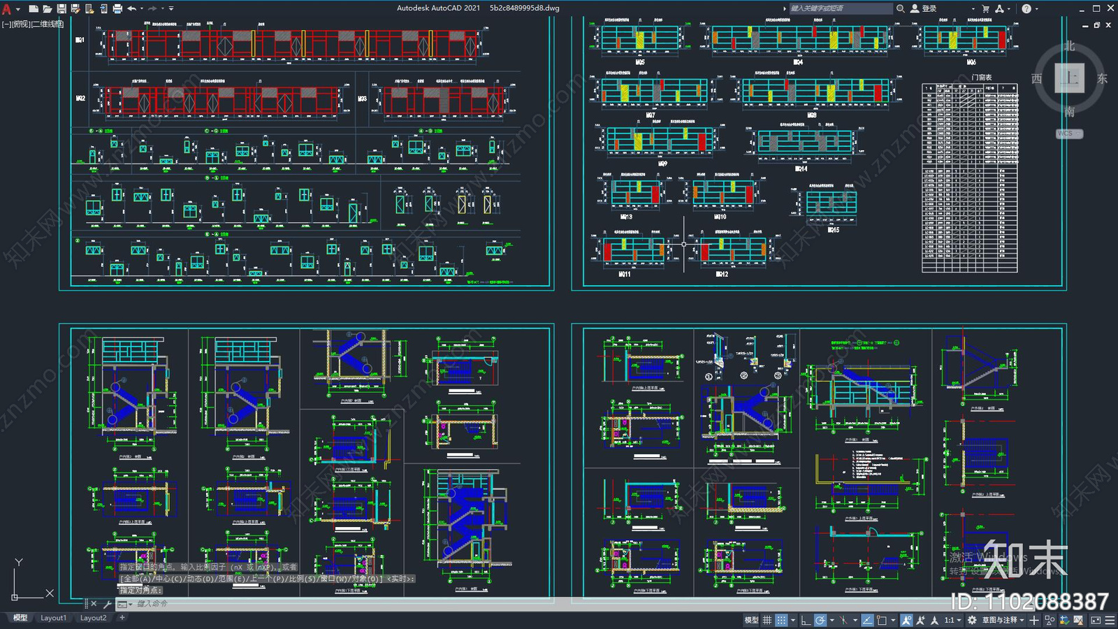
Task: Toggle snap mode dotted grid icon
Action: pyautogui.click(x=781, y=620)
